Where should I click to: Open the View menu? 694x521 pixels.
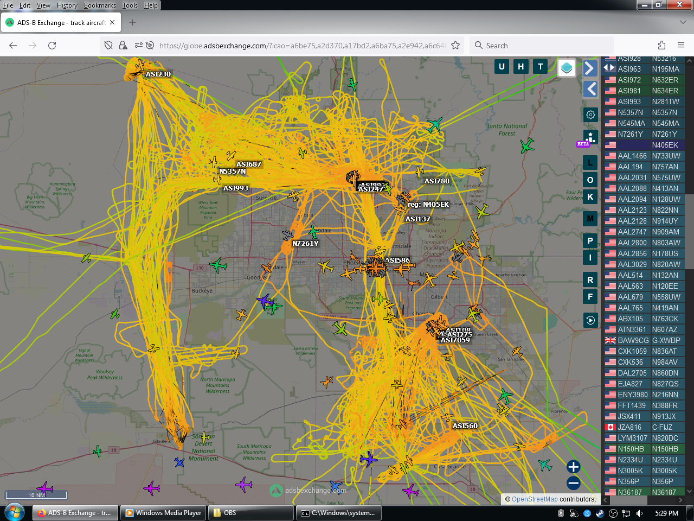click(43, 5)
